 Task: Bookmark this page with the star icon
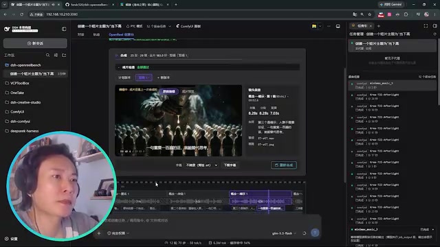point(370,14)
